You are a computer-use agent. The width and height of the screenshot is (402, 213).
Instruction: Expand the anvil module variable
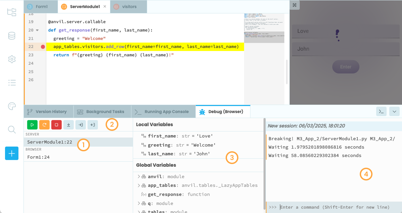[x=139, y=176]
